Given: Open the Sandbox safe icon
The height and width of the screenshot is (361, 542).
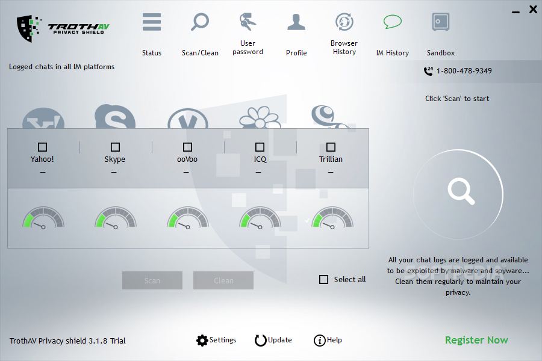Looking at the screenshot, I should [441, 22].
